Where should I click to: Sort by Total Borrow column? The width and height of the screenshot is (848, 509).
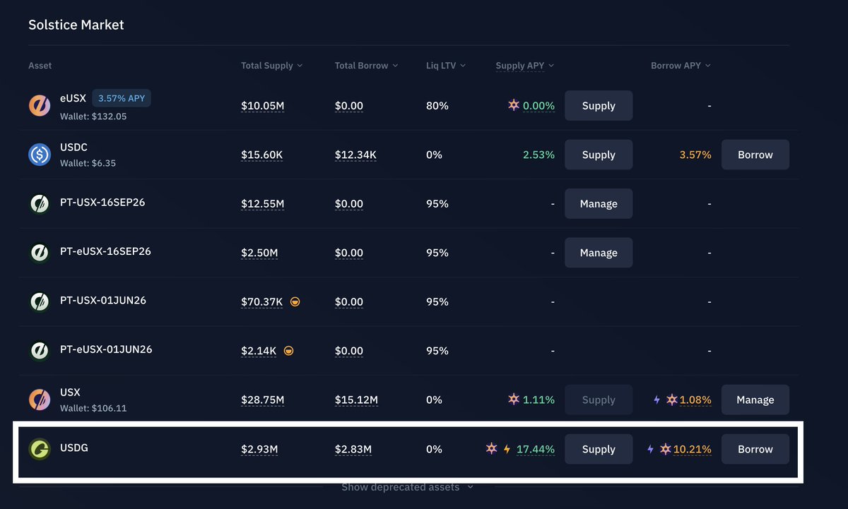coord(367,66)
